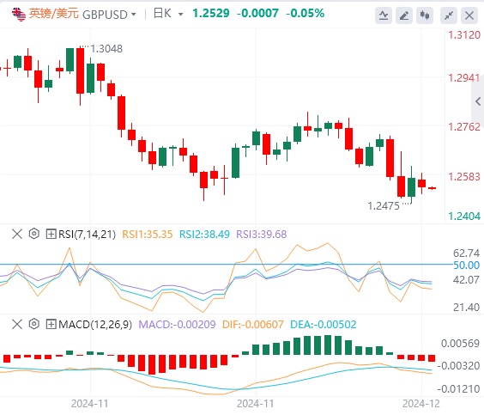The image size is (484, 415).
Task: Collapse the chart with shrink arrows icon
Action: 449,15
